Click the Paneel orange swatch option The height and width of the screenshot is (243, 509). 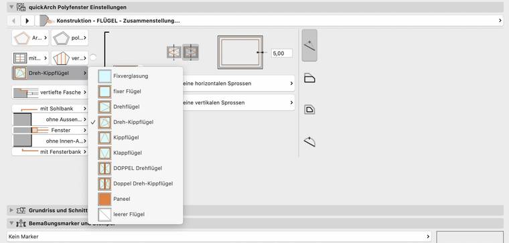pos(104,199)
